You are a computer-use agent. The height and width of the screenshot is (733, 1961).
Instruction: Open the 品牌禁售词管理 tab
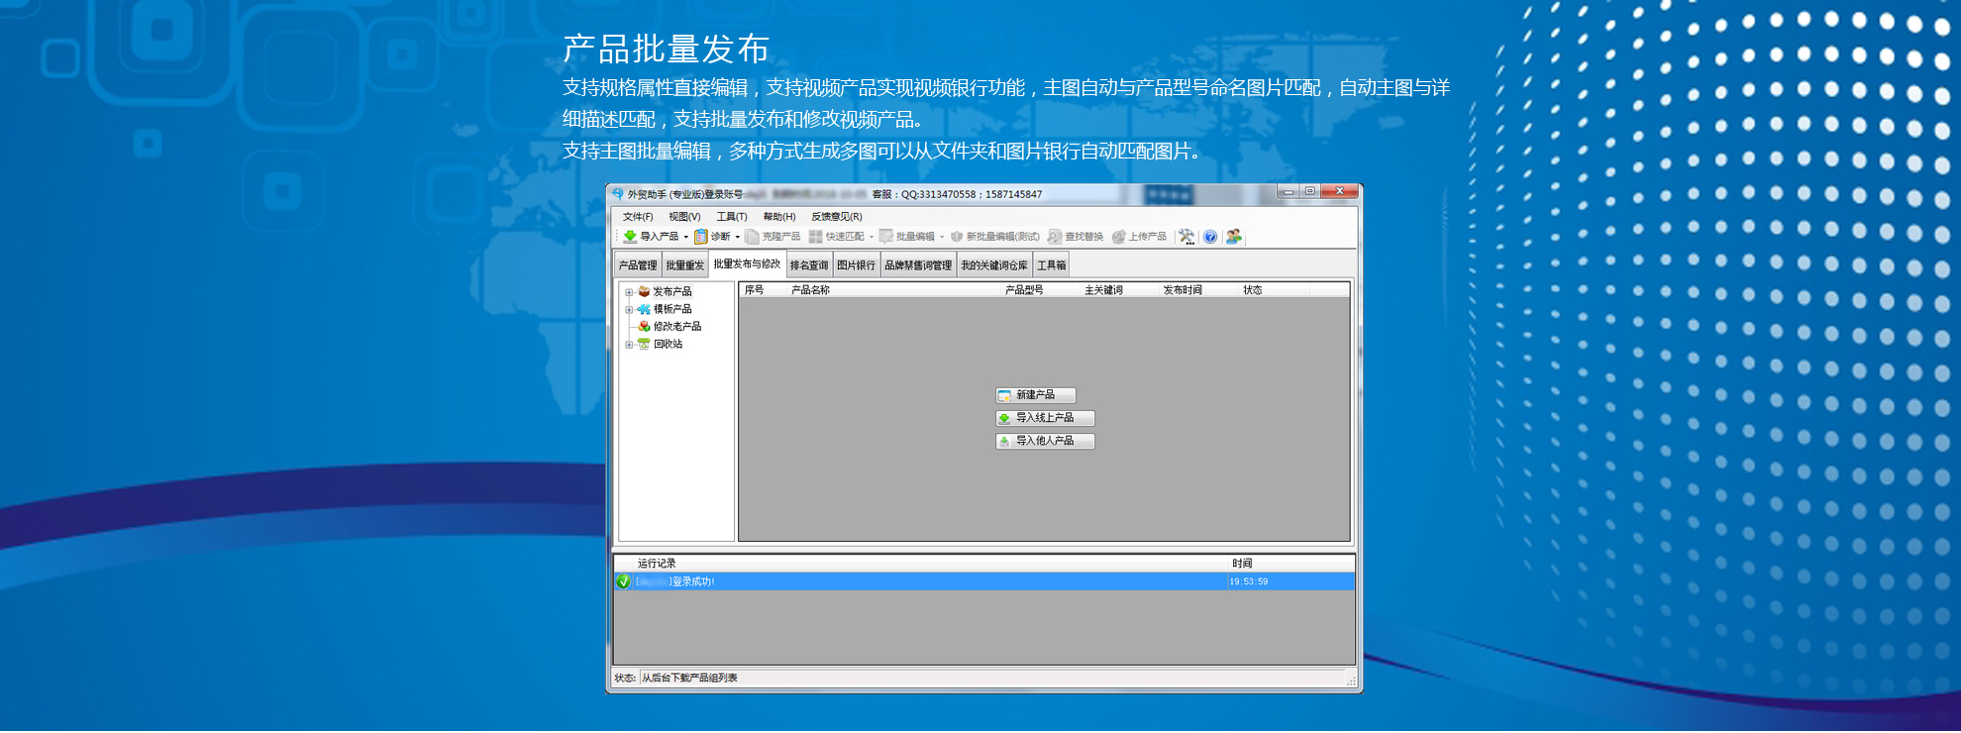tap(918, 265)
